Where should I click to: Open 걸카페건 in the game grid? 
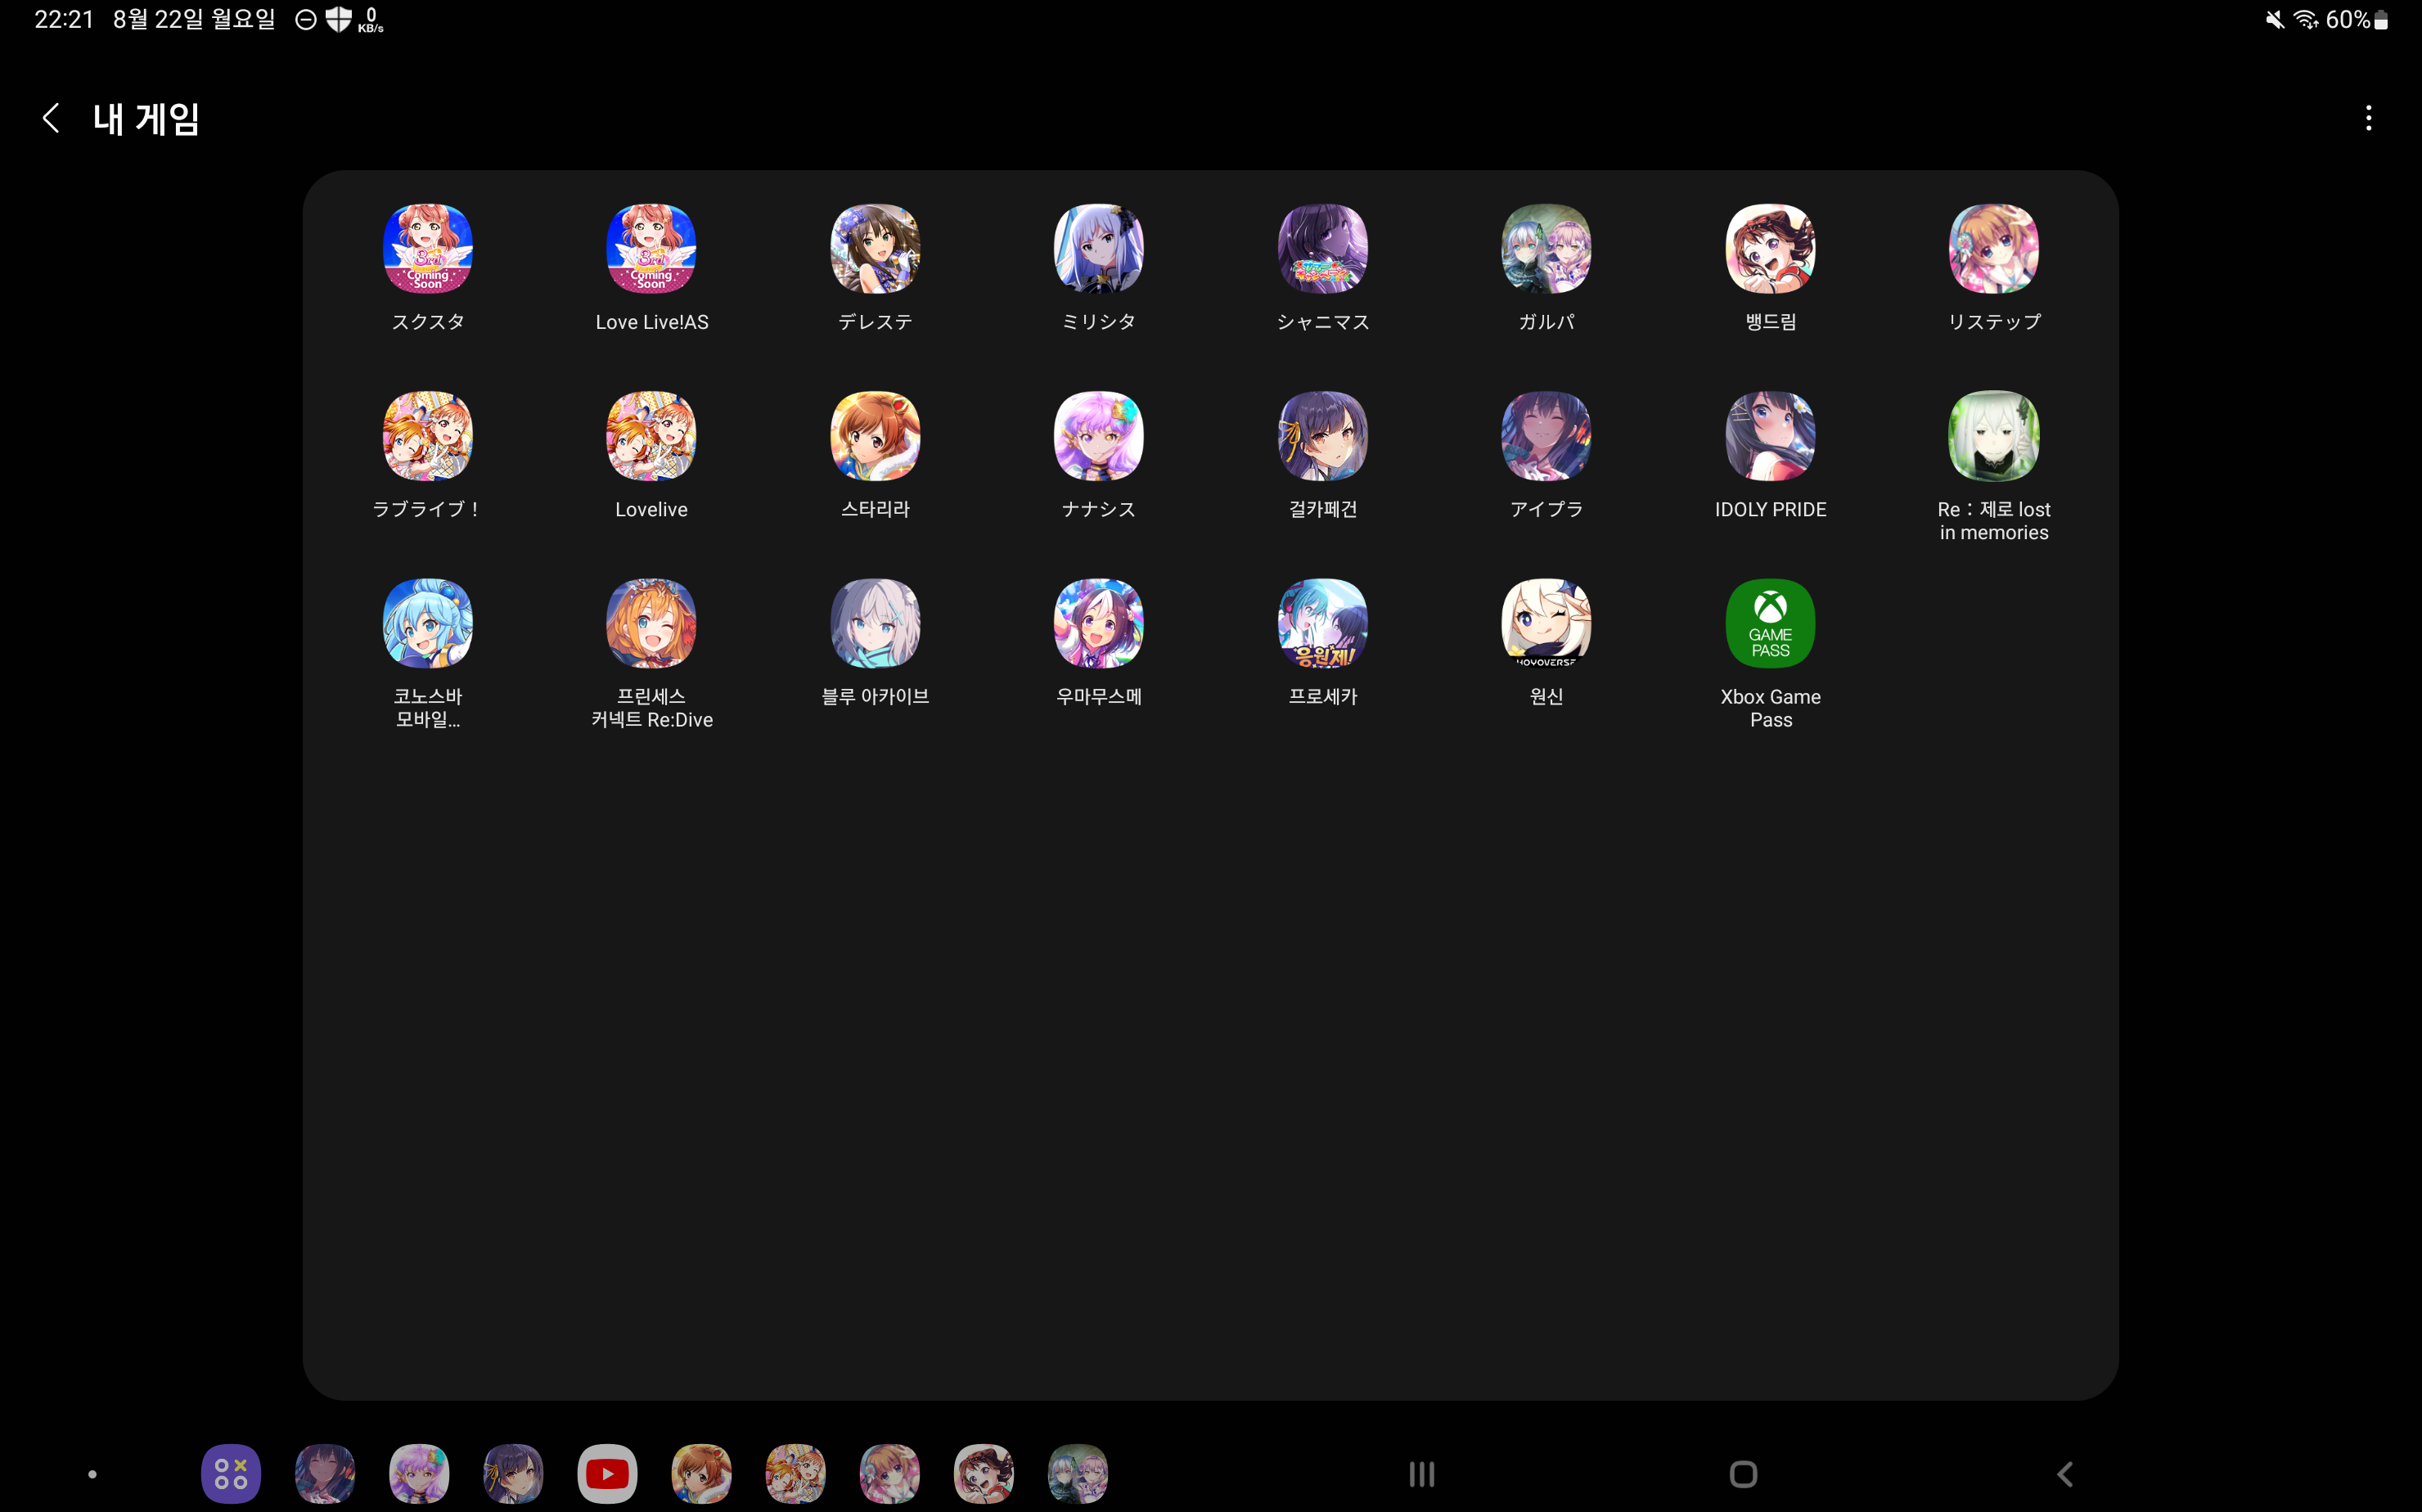point(1323,436)
